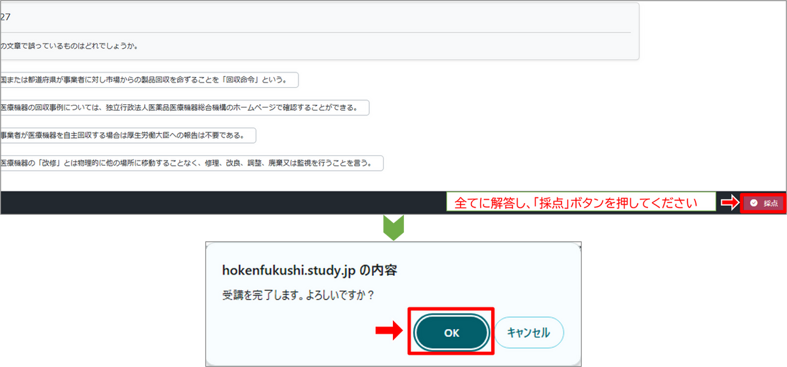Select the answer about 独立行政法人医薬品医療機器総合機構のホームページ

click(184, 107)
